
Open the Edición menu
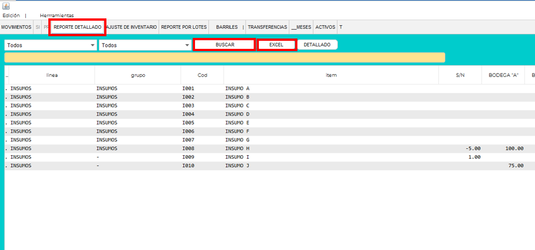(x=11, y=16)
